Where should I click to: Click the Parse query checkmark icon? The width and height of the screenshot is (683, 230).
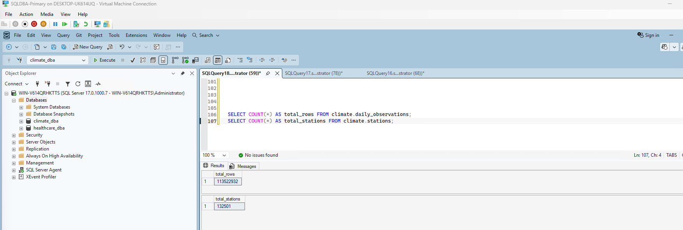(133, 60)
